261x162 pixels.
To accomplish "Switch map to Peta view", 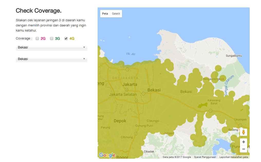I will coord(105,14).
